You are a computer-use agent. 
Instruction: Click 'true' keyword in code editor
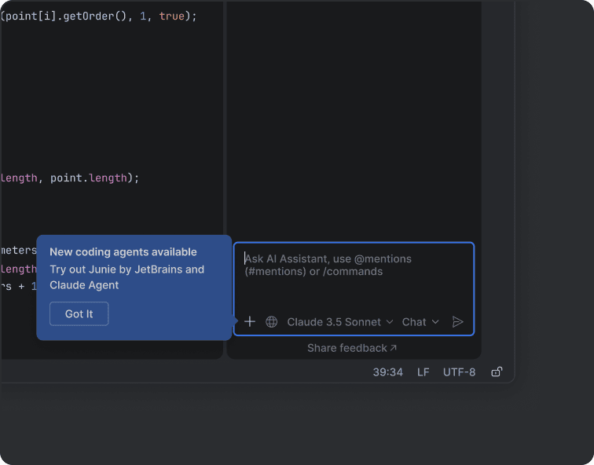pyautogui.click(x=171, y=16)
